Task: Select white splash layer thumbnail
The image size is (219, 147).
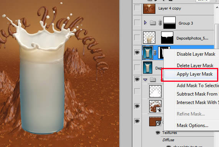Action: 155,91
